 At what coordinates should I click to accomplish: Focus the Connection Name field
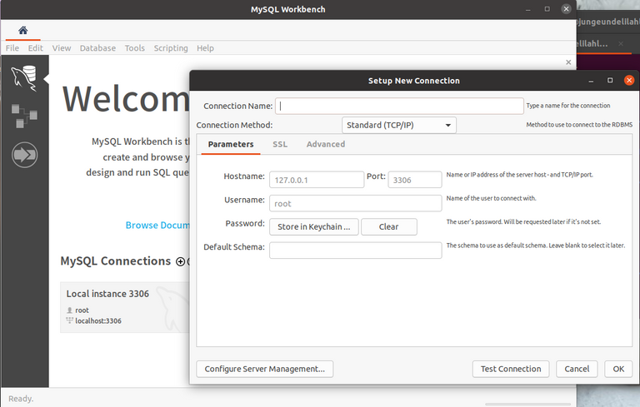[399, 106]
